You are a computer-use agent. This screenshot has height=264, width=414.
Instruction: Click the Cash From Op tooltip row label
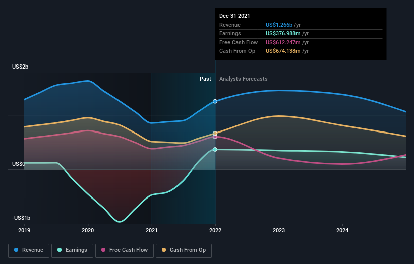(237, 51)
